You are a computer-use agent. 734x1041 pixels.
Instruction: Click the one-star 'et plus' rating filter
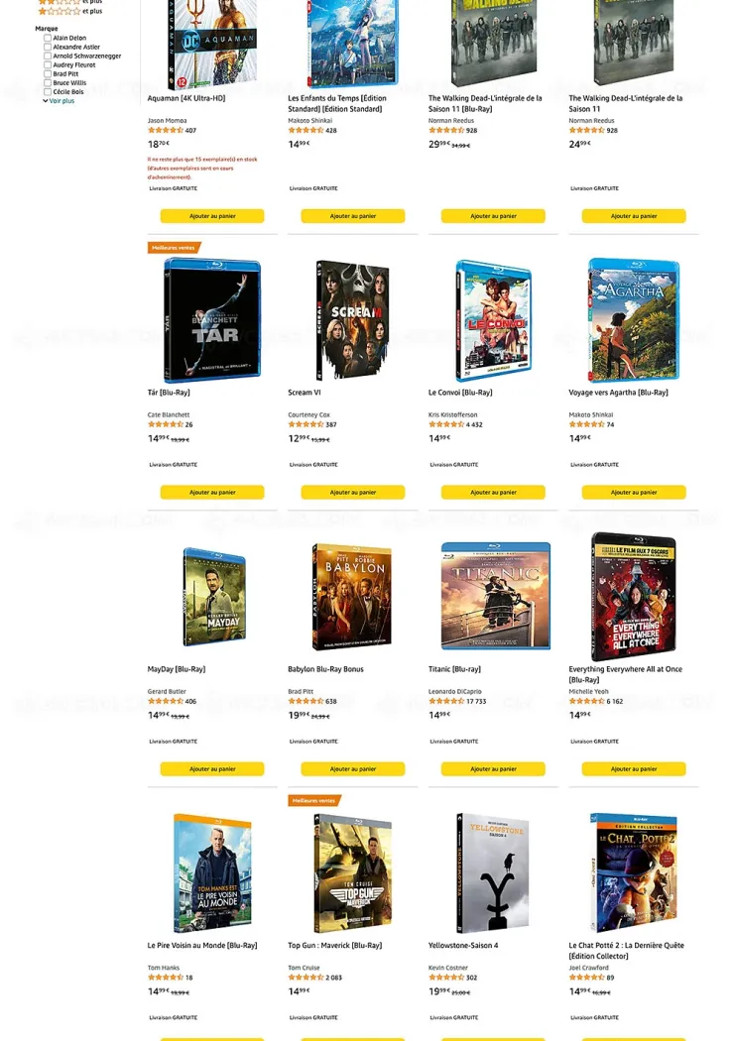69,11
